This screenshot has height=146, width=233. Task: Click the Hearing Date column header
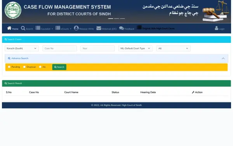click(148, 92)
